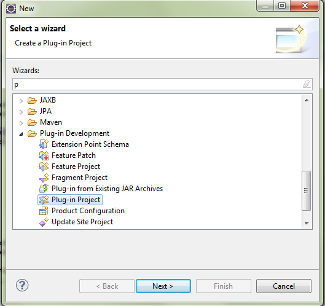
Task: Click the scroll down arrow of wizard list
Action: [307, 223]
